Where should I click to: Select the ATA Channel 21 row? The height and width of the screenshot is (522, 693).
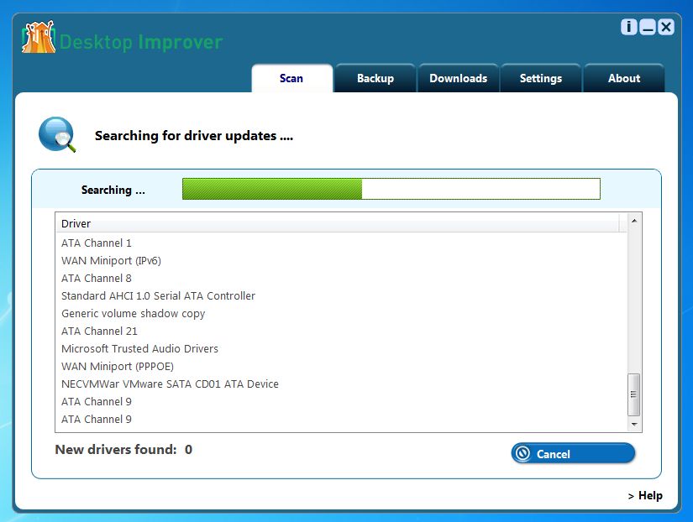point(341,331)
